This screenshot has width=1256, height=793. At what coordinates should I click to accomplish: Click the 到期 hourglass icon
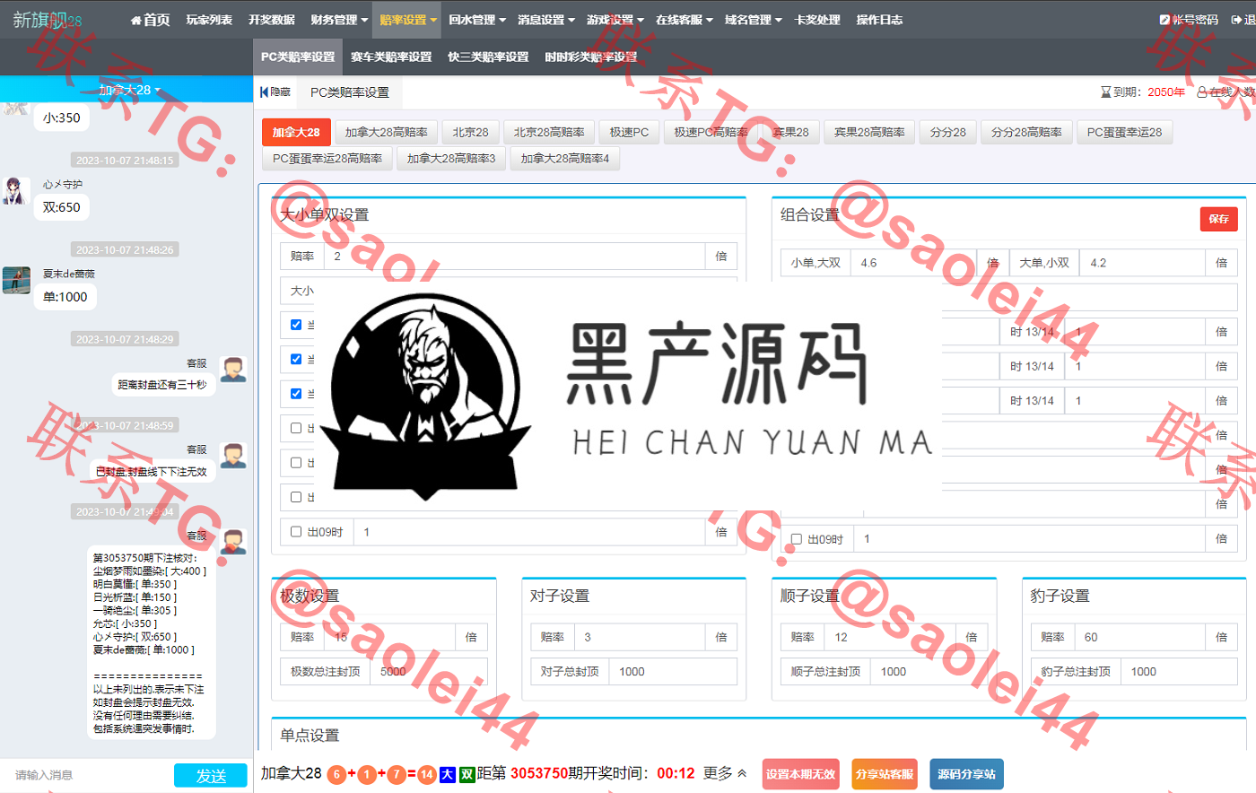point(1105,92)
